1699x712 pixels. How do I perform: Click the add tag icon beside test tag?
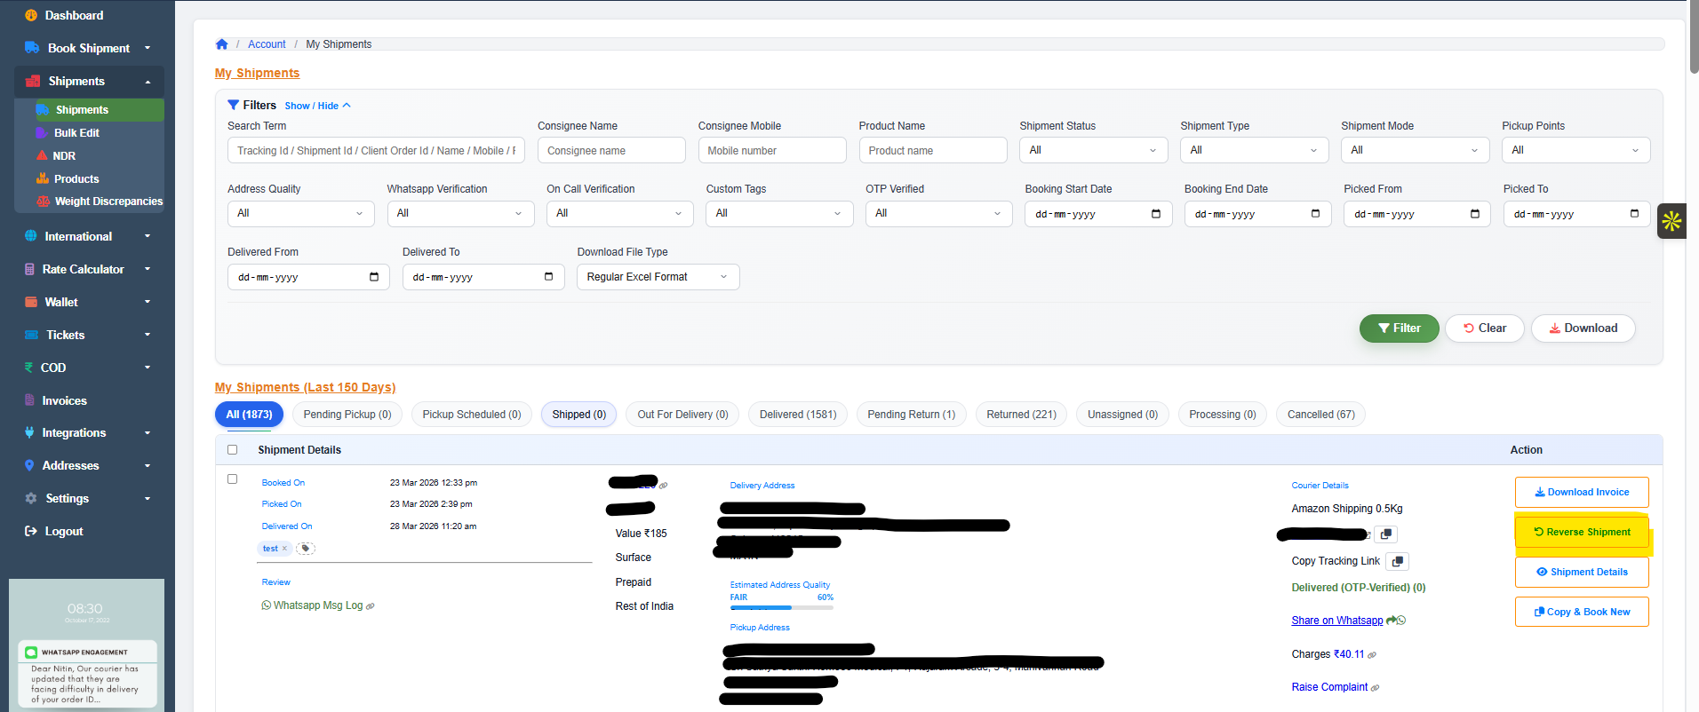pyautogui.click(x=306, y=549)
